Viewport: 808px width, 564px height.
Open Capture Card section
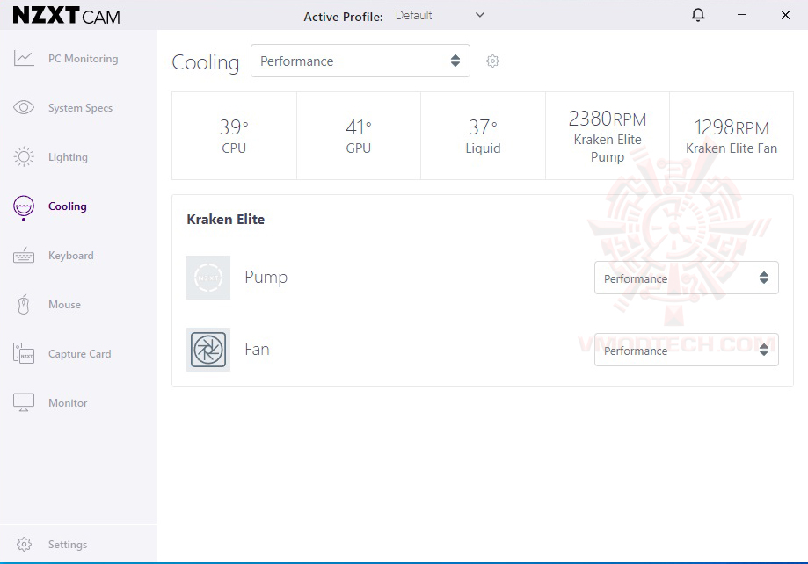click(x=80, y=354)
